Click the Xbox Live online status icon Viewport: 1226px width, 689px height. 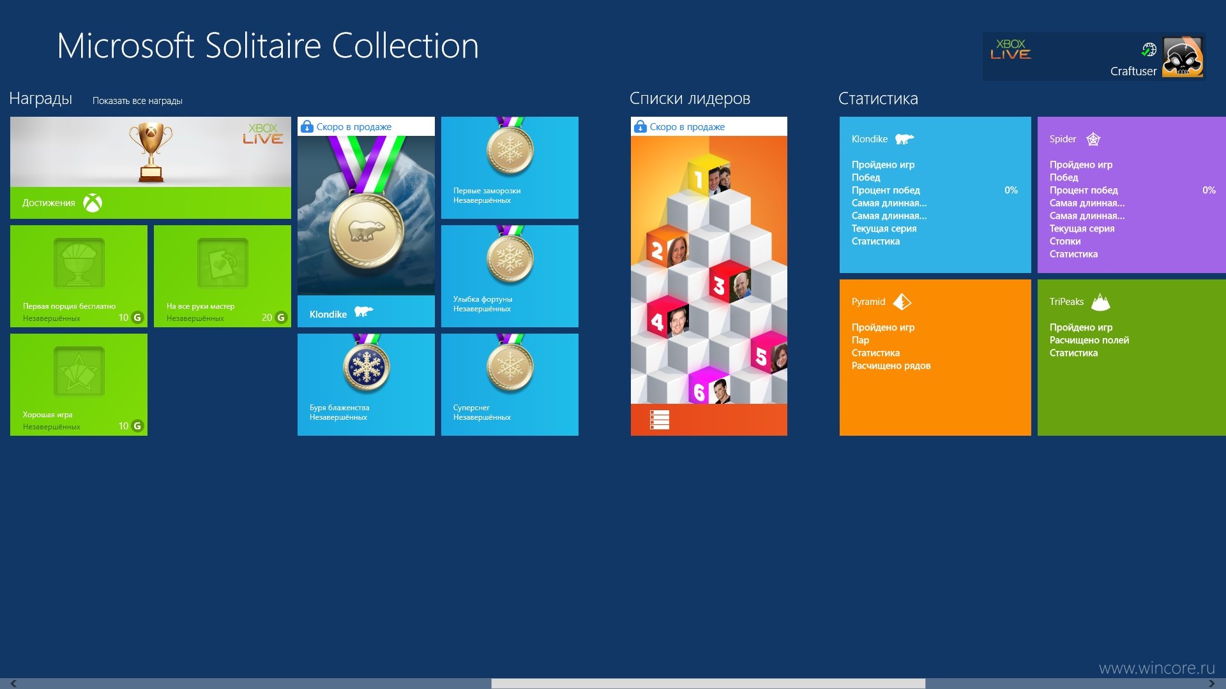pyautogui.click(x=1149, y=49)
